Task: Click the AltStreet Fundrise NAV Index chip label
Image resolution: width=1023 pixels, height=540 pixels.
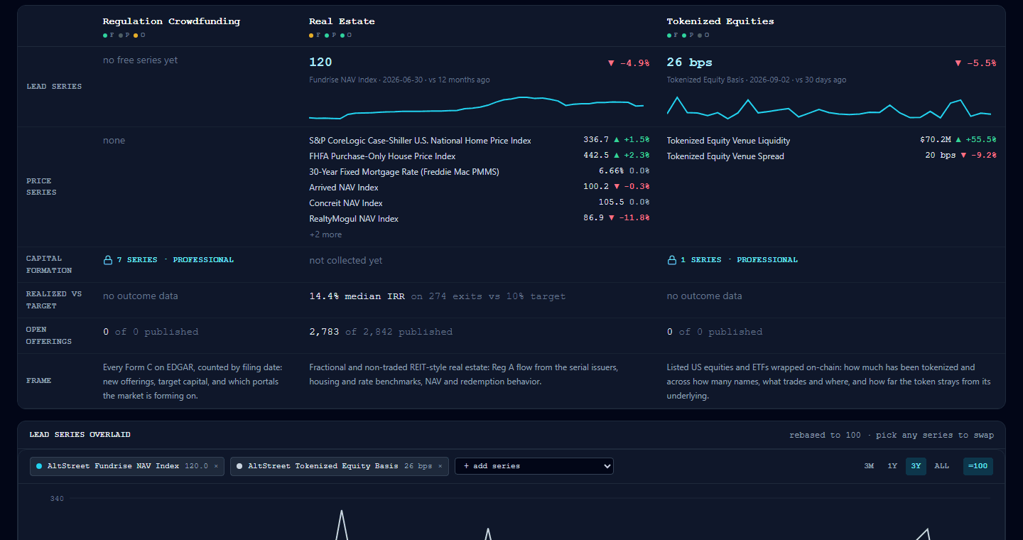Action: point(114,466)
